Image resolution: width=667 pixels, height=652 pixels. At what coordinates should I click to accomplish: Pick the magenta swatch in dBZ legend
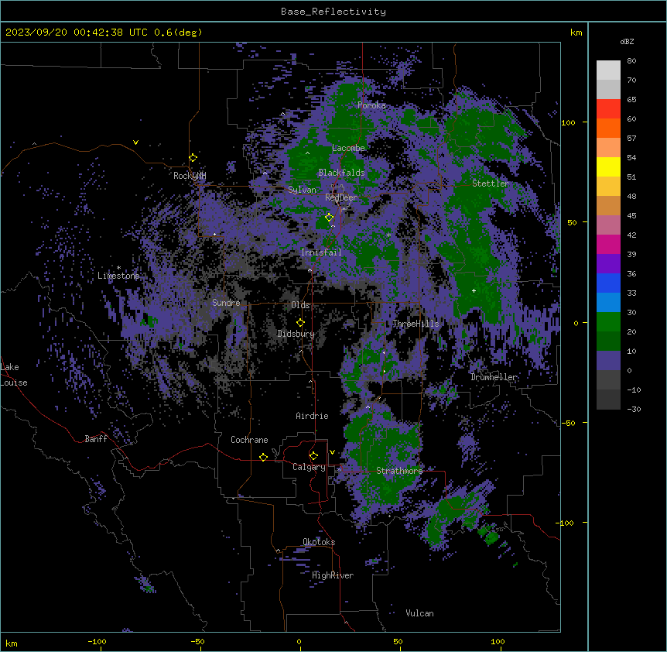(608, 244)
